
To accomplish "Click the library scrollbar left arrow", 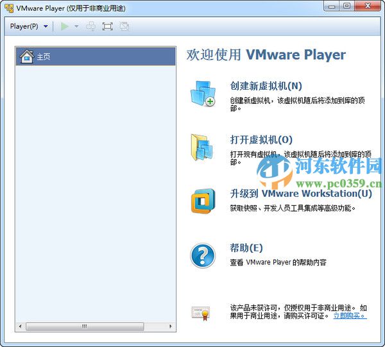I will 20,326.
